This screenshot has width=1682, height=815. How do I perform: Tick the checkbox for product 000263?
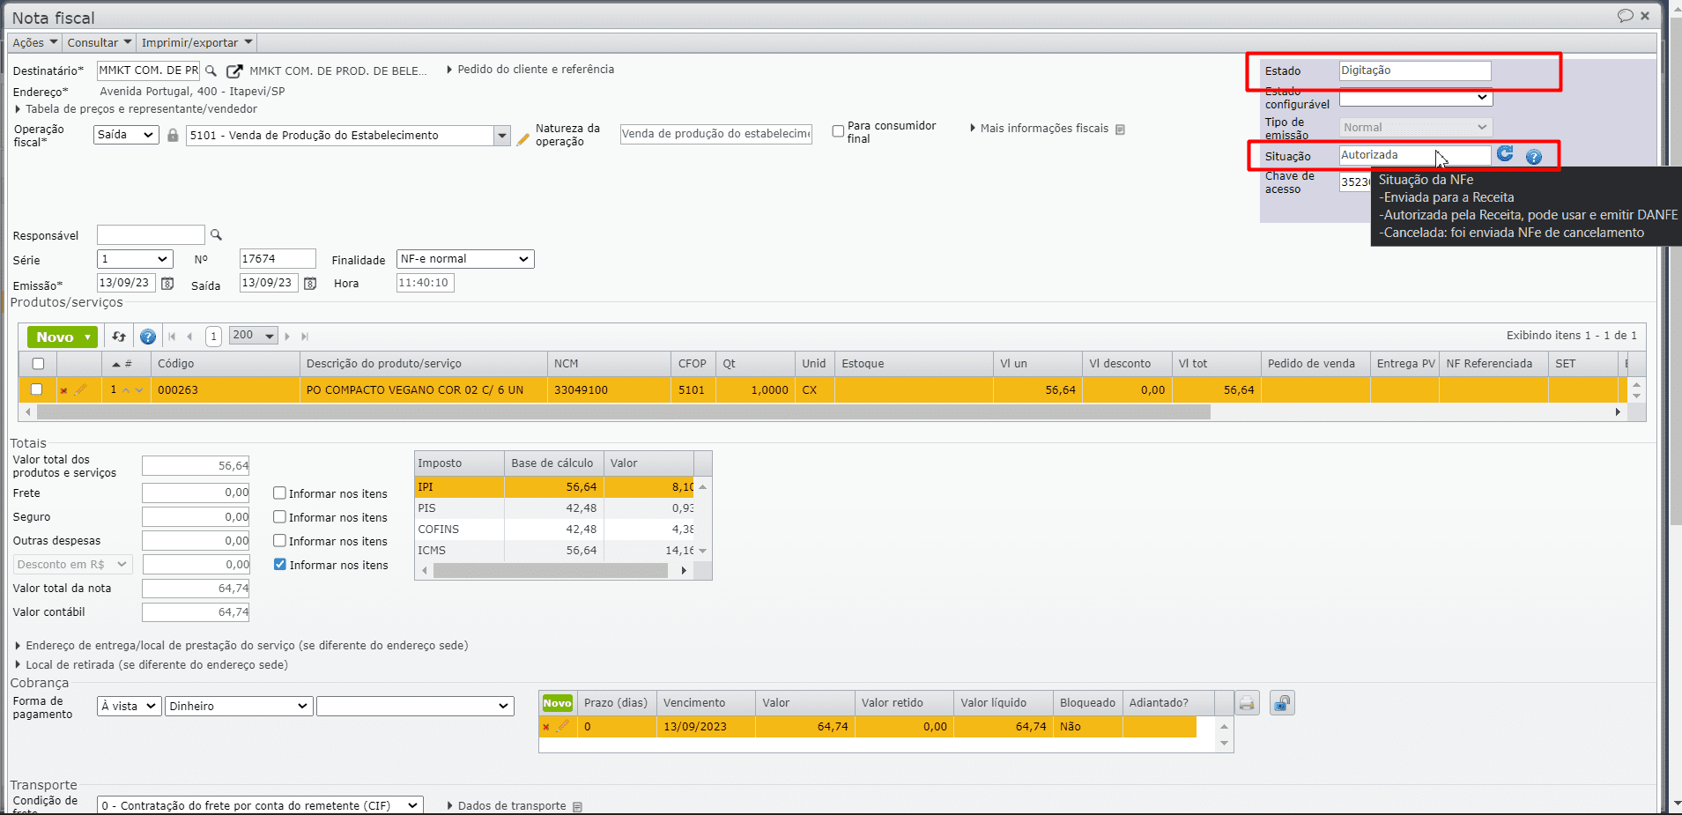coord(36,389)
